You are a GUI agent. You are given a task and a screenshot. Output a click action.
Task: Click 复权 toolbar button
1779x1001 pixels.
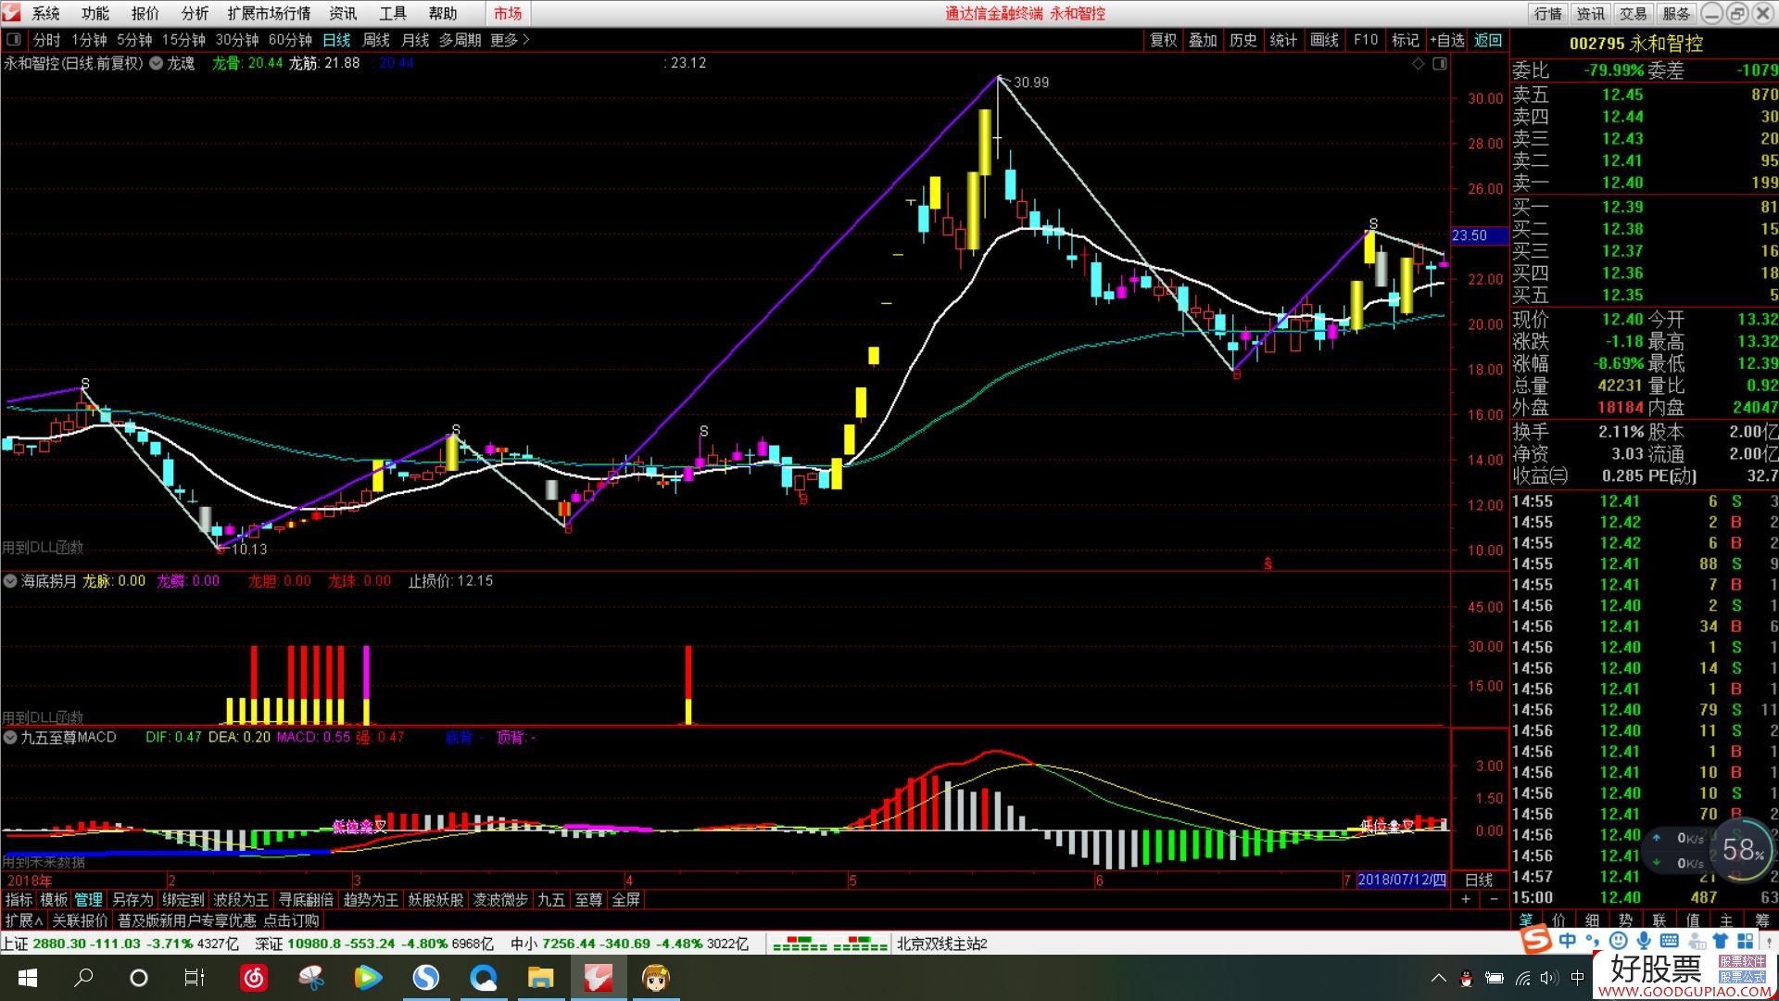tap(1164, 40)
